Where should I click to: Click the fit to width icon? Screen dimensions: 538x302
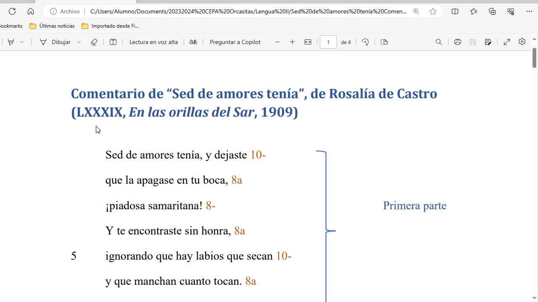tap(308, 42)
